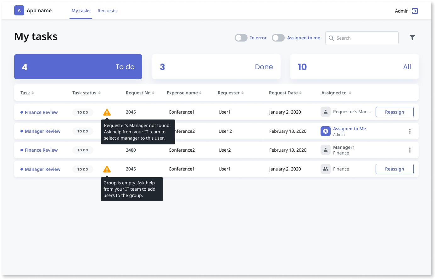Switch to the My tasks tab
Viewport: 436px width, 280px height.
[81, 11]
